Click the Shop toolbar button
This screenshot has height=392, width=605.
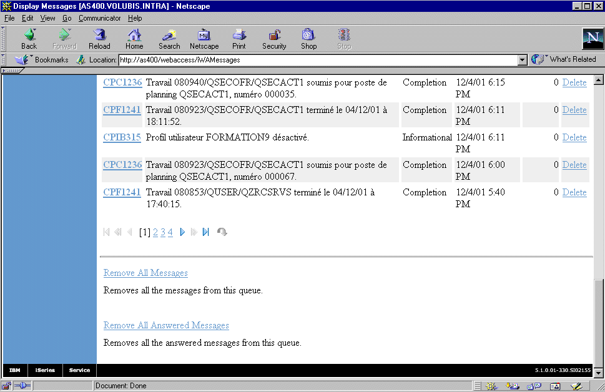point(308,39)
